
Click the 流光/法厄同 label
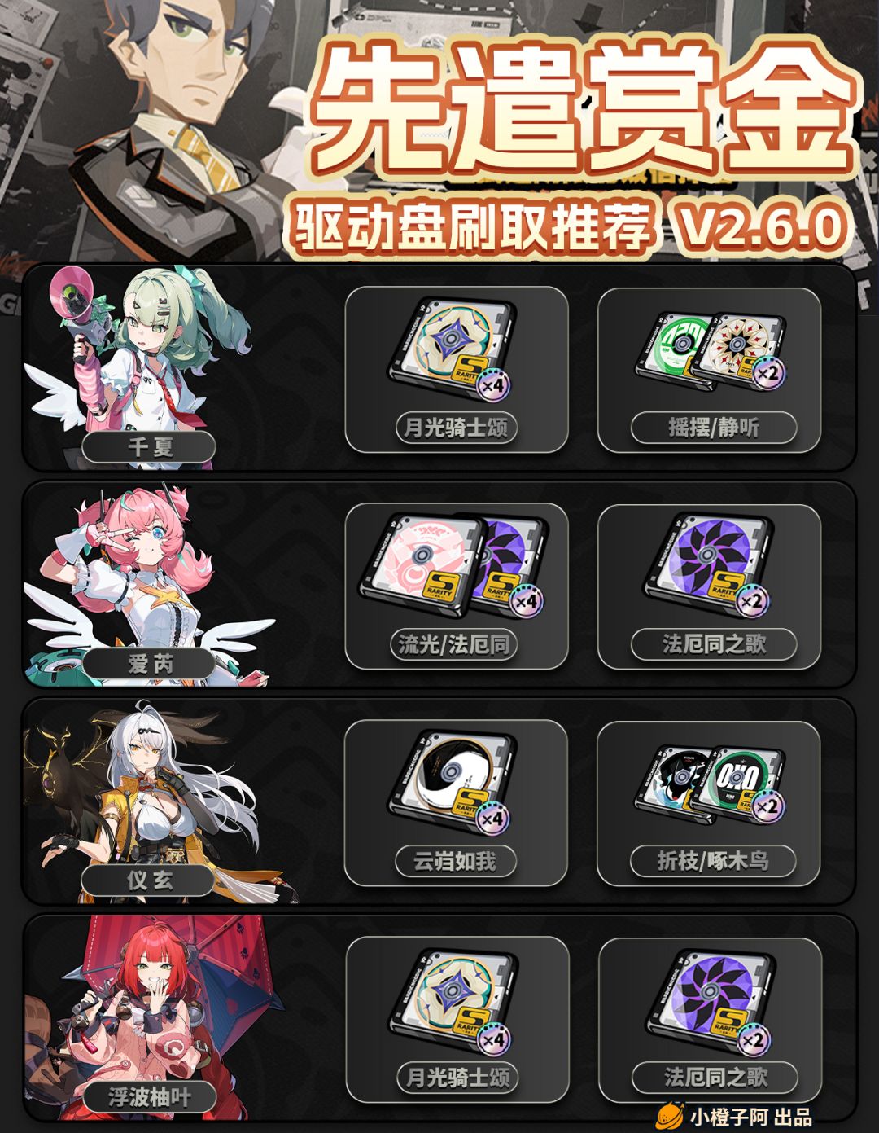(455, 644)
